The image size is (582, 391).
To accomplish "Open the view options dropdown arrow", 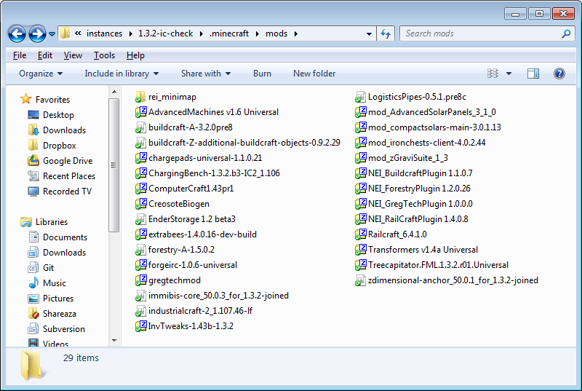I will (x=509, y=74).
